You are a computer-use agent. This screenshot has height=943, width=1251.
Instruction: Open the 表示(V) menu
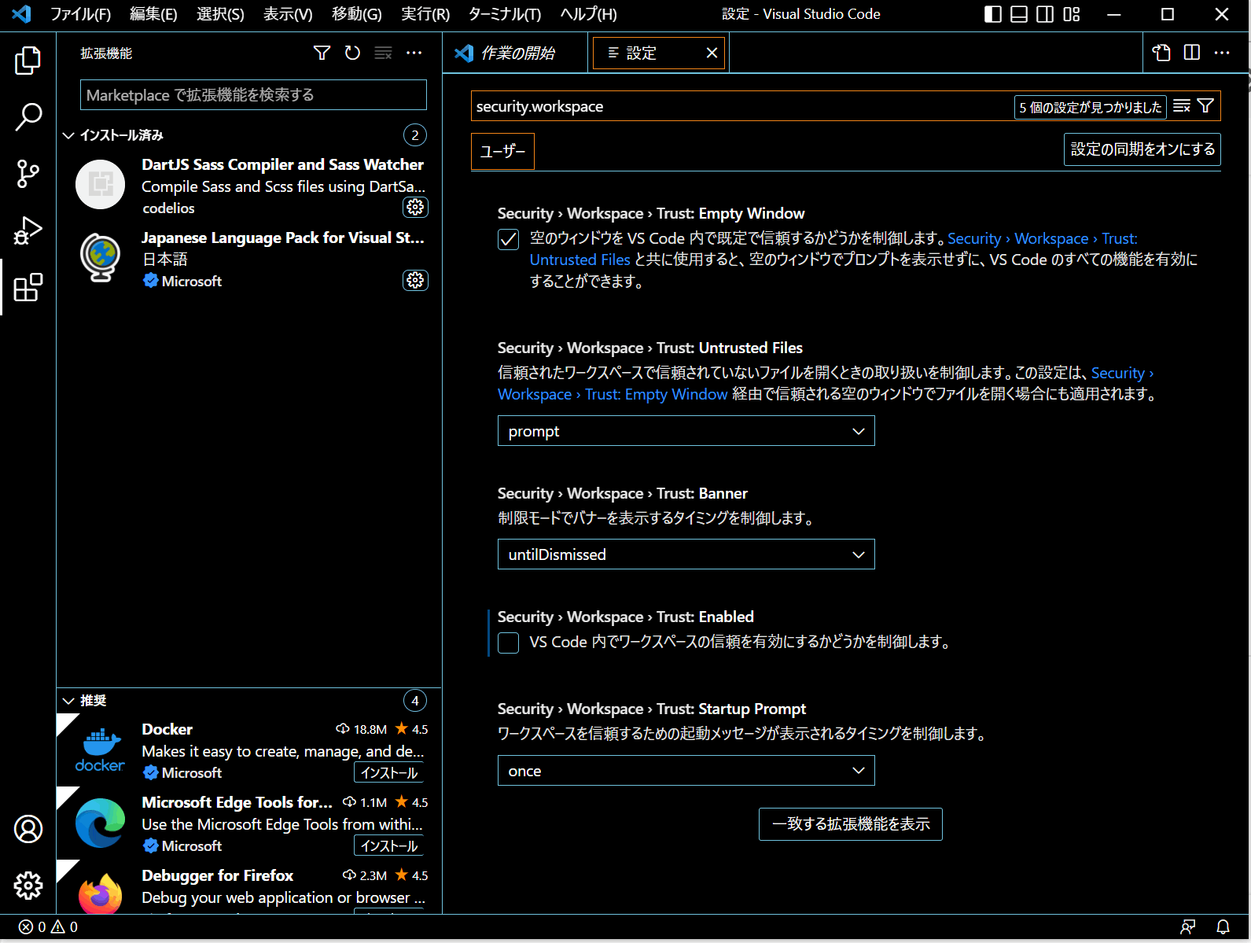point(288,14)
